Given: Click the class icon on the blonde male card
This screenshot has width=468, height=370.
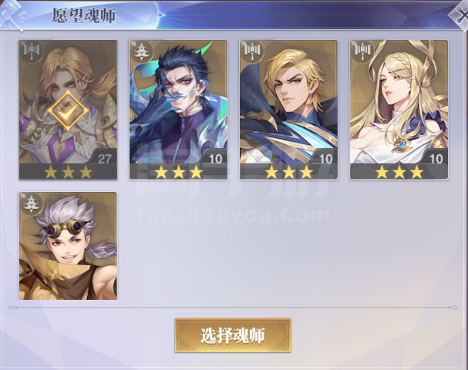Looking at the screenshot, I should point(252,52).
